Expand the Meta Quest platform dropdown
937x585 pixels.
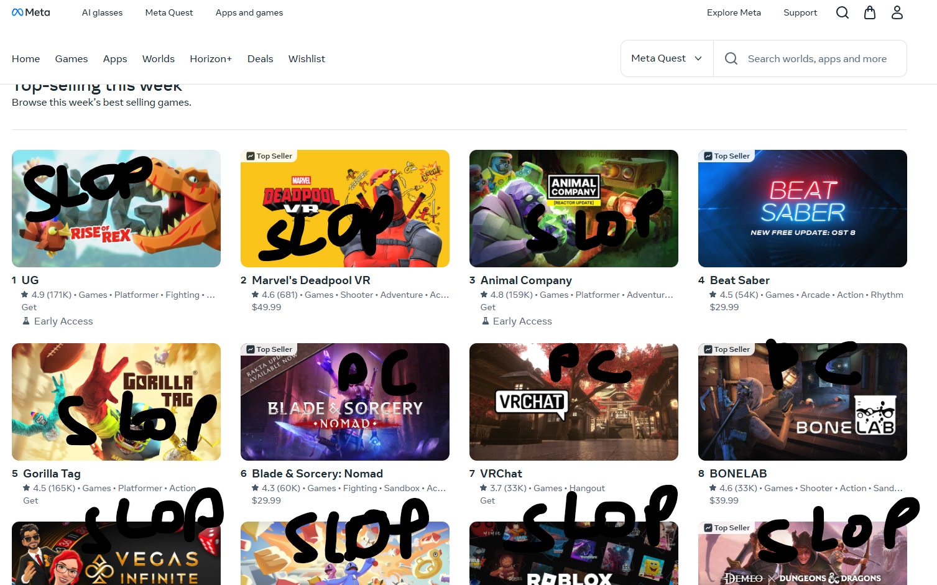click(667, 58)
